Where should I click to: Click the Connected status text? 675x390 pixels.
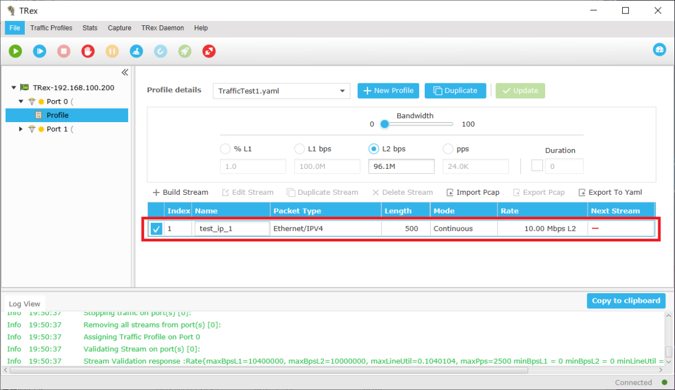pos(633,383)
